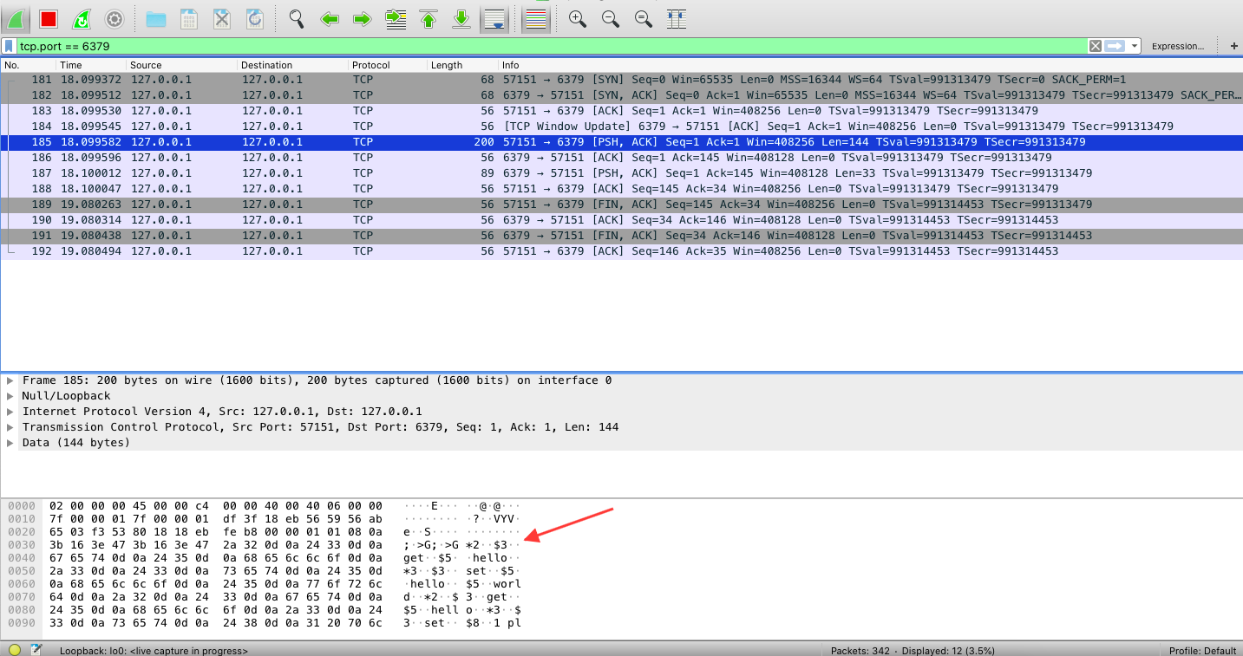
Task: Reload this capture file icon
Action: tap(255, 18)
